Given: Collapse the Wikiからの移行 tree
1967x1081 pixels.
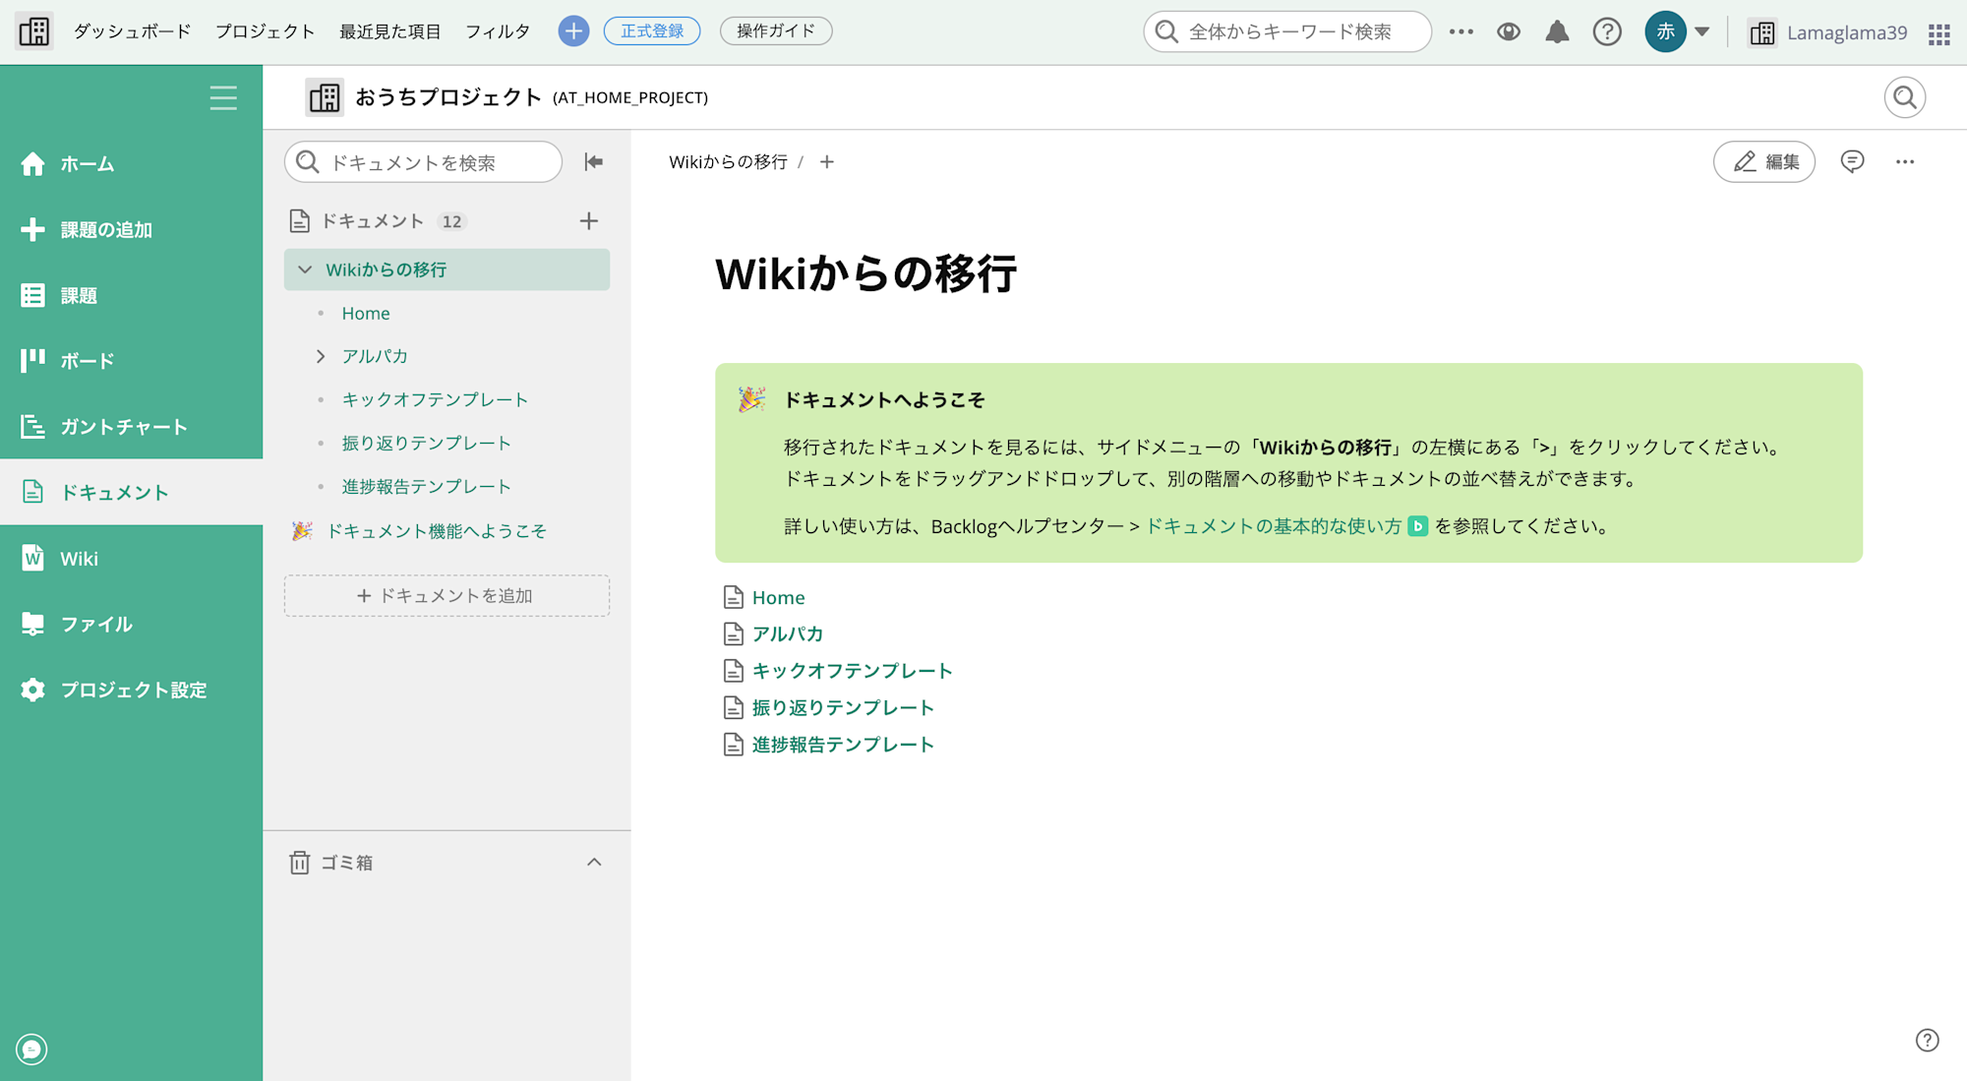Looking at the screenshot, I should tap(304, 269).
